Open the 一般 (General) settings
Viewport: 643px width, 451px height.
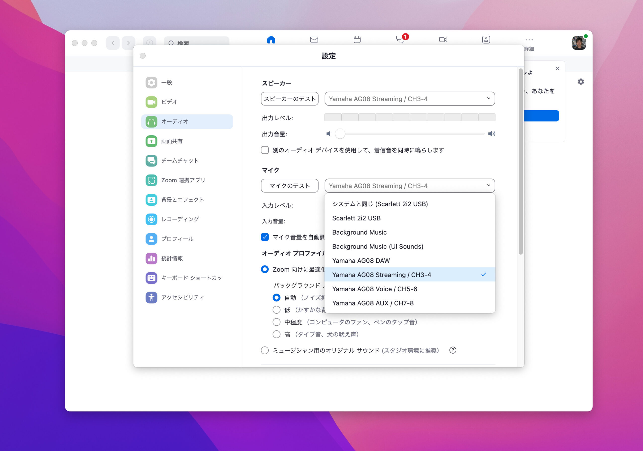[x=187, y=83]
